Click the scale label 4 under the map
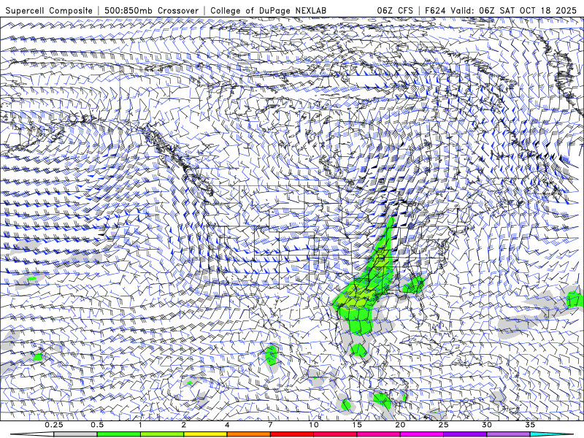 click(x=227, y=425)
